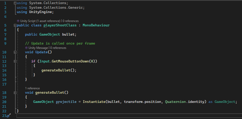Collapse the using directives block
Viewport: 242px width, 119px height.
pos(15,3)
